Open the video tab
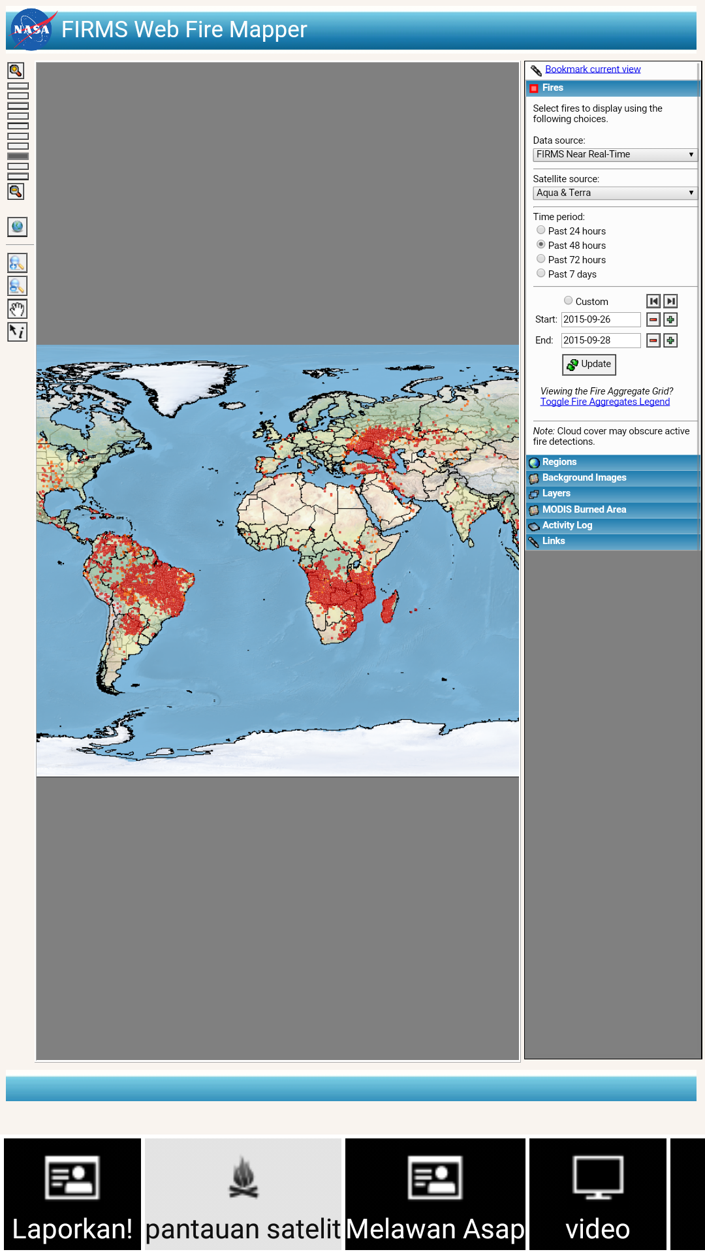The height and width of the screenshot is (1254, 705). (x=598, y=1195)
